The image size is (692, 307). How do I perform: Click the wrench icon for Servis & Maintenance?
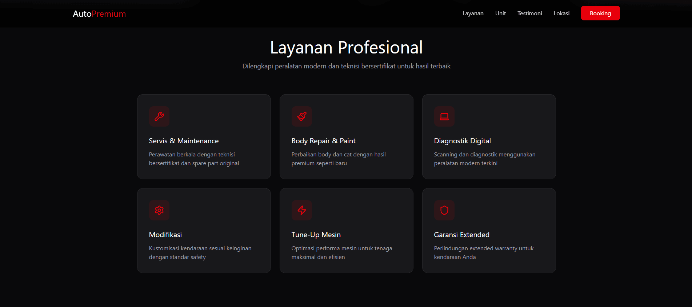click(x=159, y=116)
